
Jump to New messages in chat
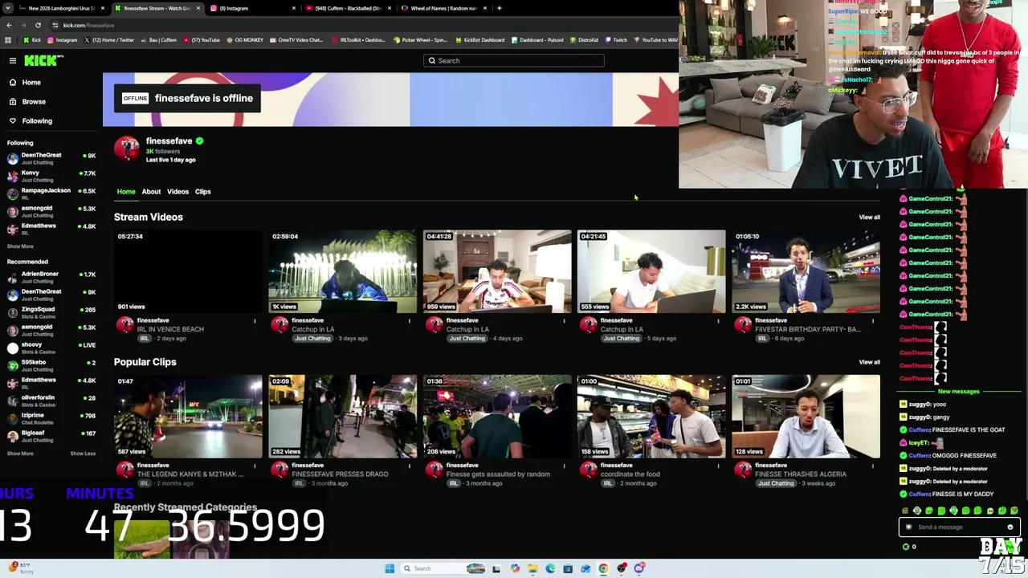tap(959, 392)
